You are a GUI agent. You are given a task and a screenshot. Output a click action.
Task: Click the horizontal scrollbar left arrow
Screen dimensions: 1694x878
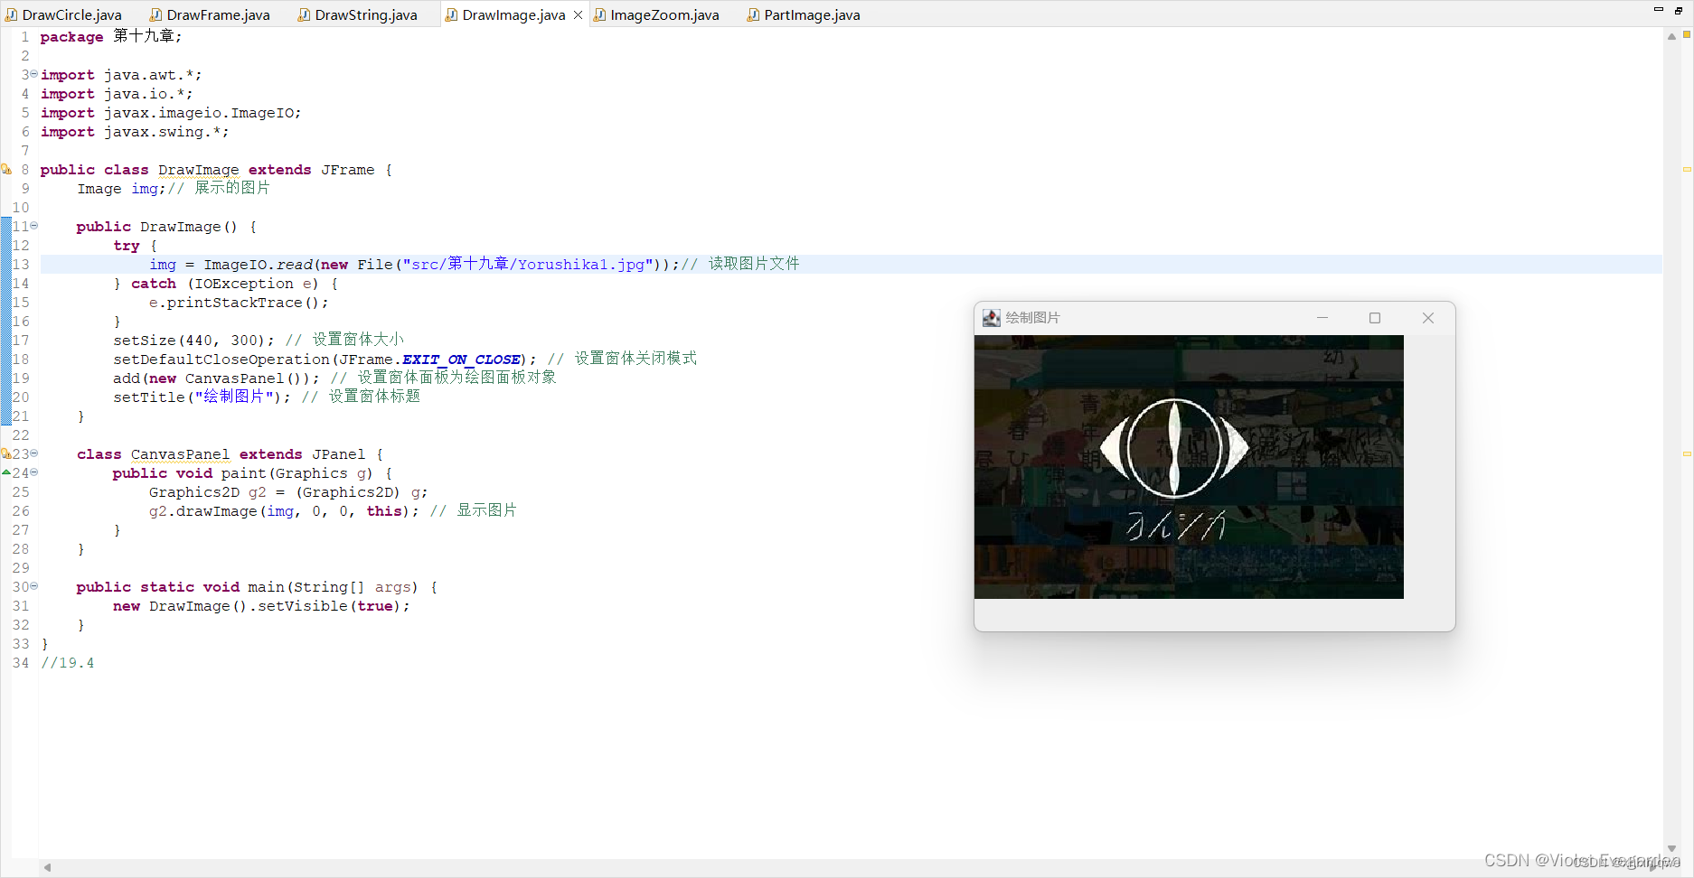[47, 867]
